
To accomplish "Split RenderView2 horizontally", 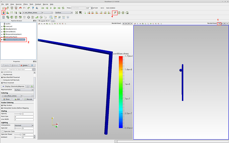I will point(219,24).
